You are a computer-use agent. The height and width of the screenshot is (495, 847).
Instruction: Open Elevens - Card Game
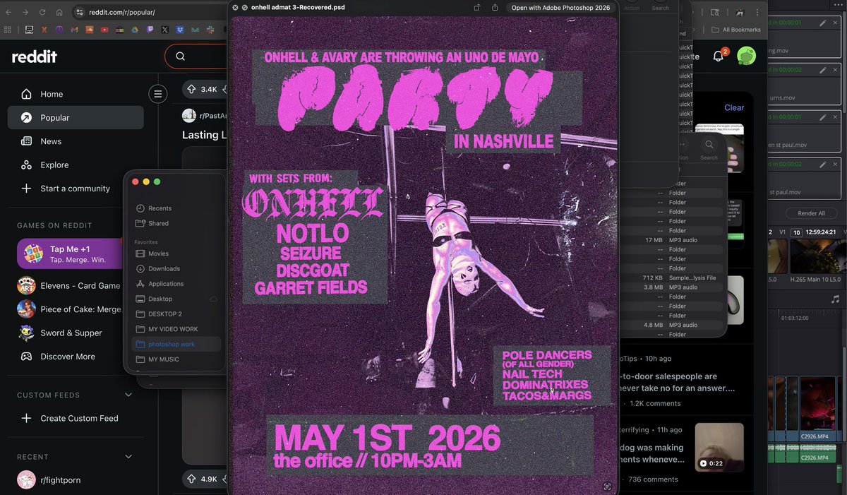click(x=70, y=285)
